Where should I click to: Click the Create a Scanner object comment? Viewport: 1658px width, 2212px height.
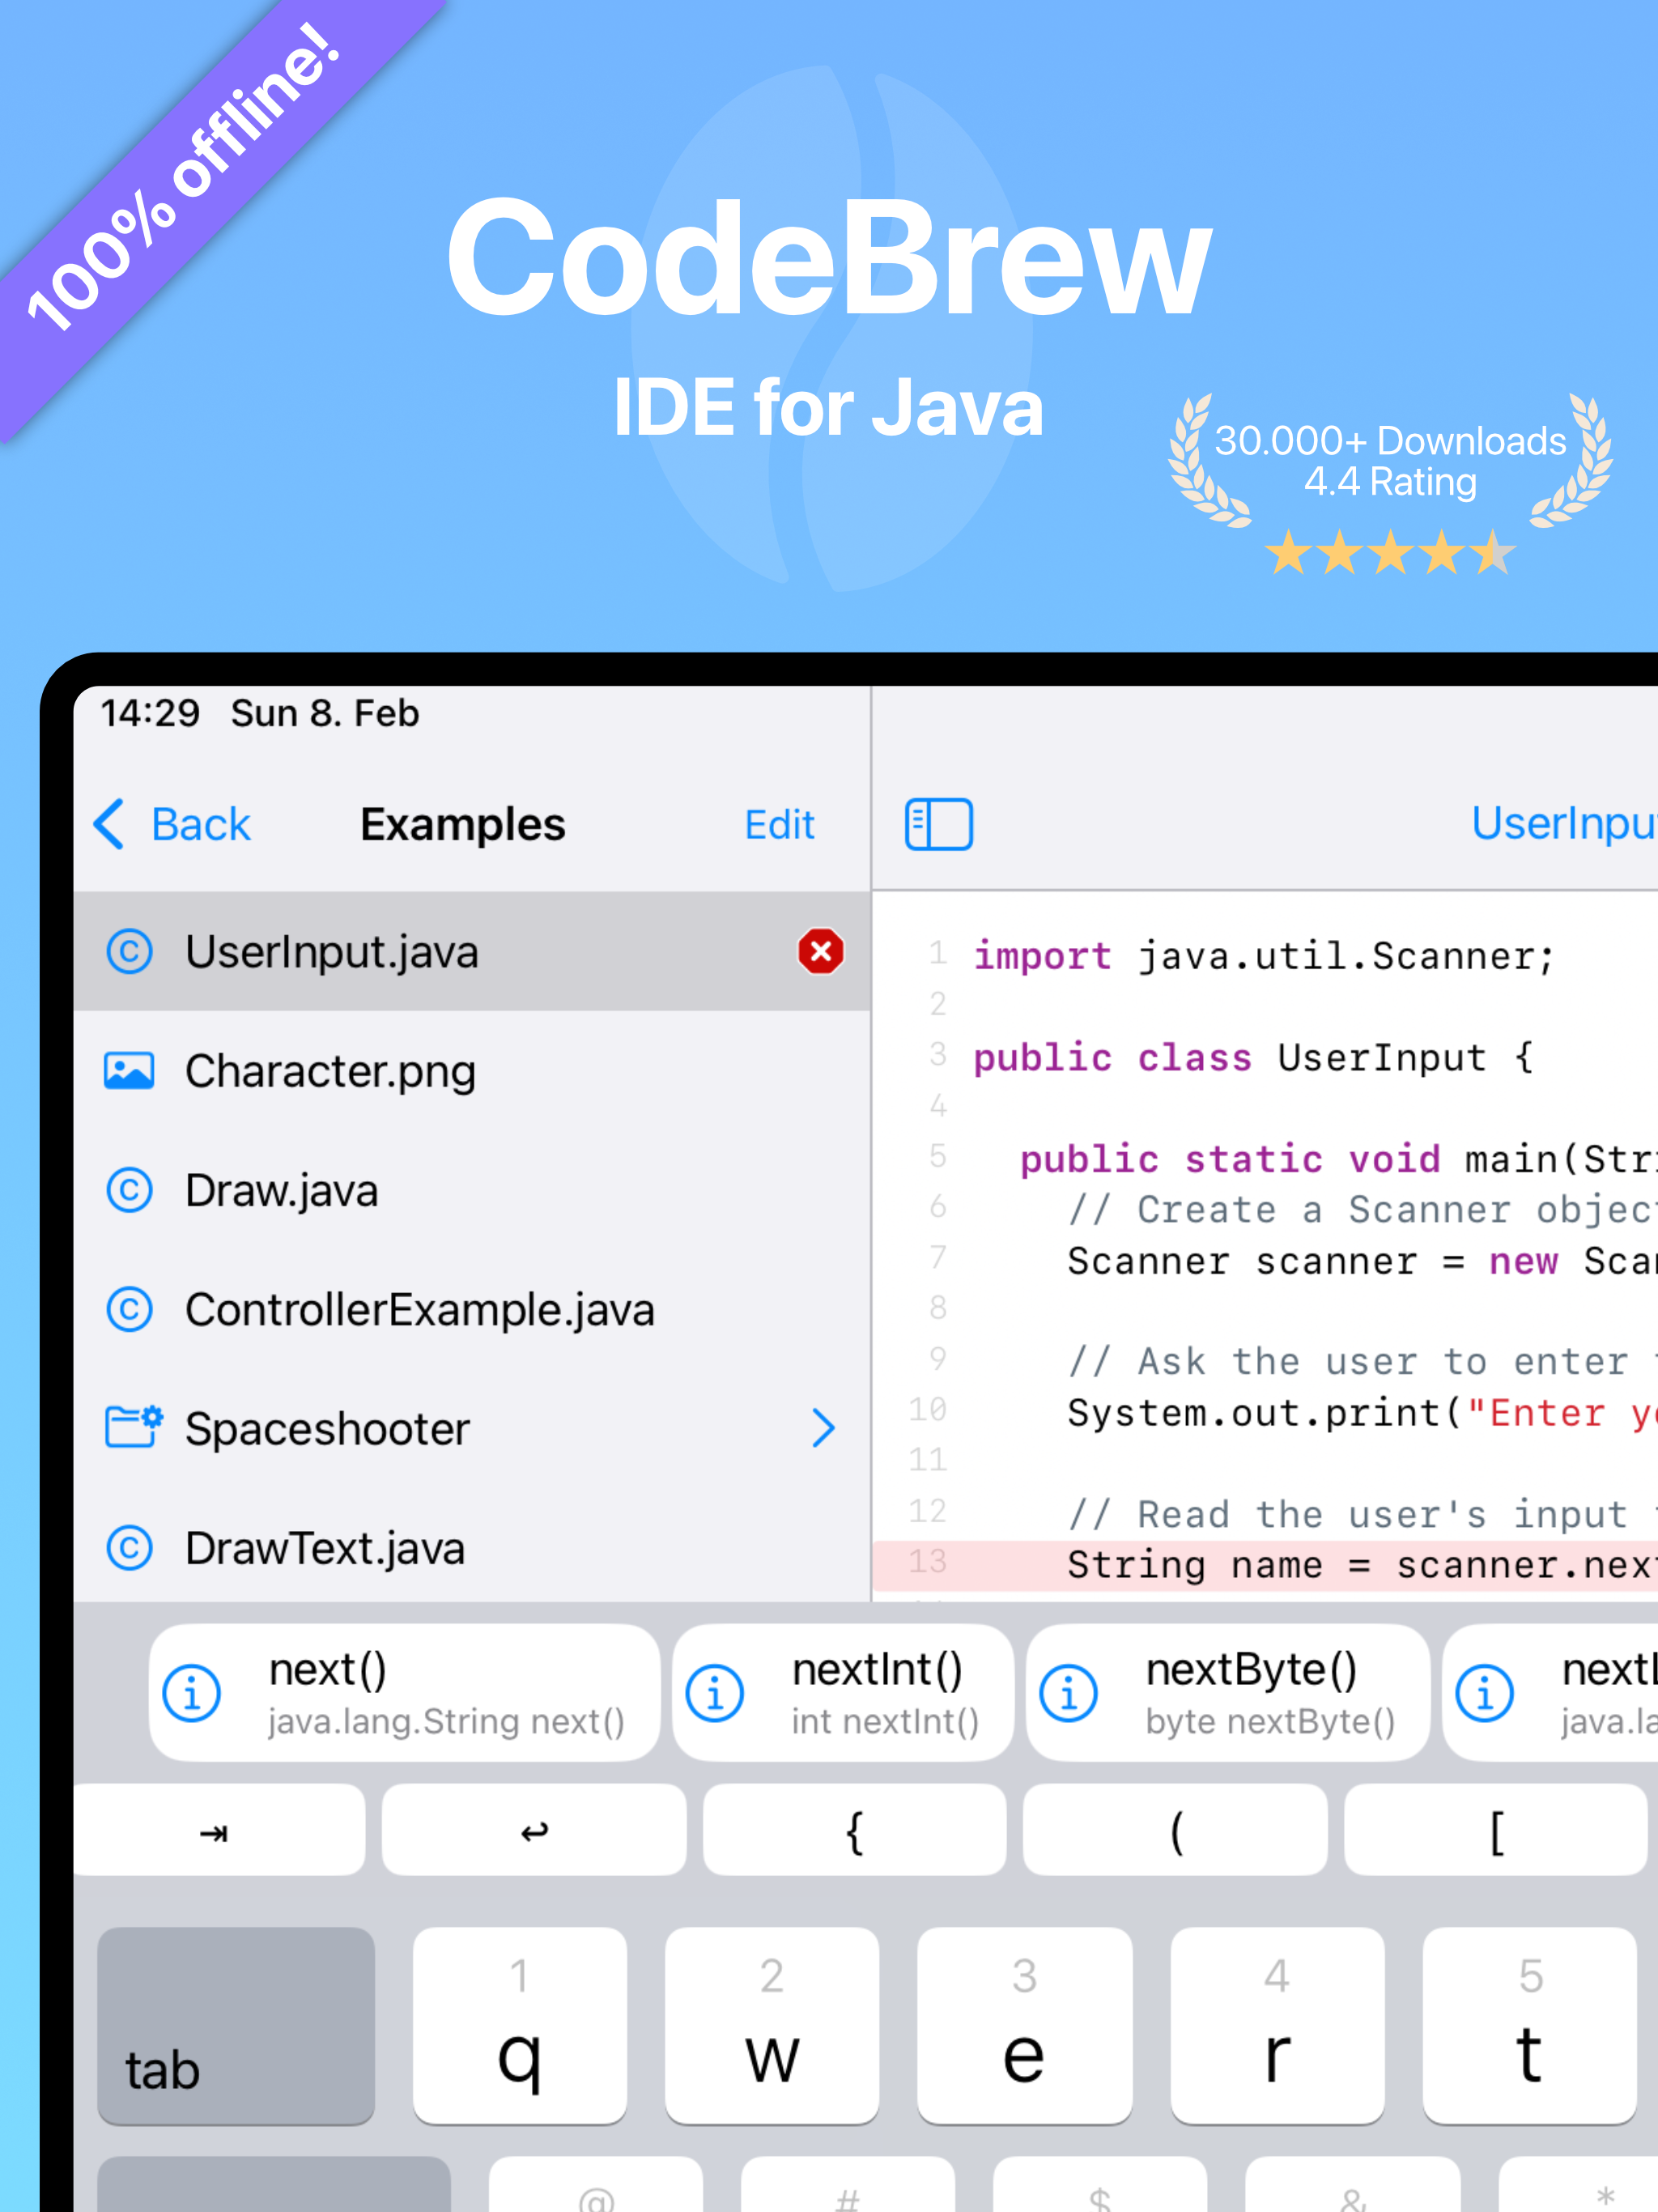(x=1362, y=1210)
